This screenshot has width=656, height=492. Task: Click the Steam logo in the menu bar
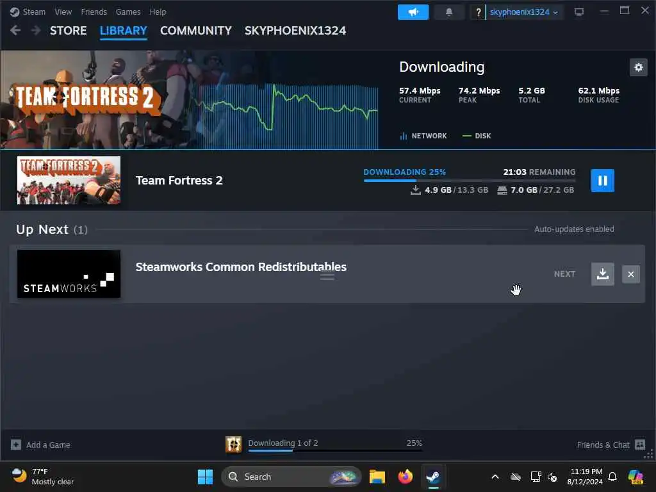click(x=15, y=12)
